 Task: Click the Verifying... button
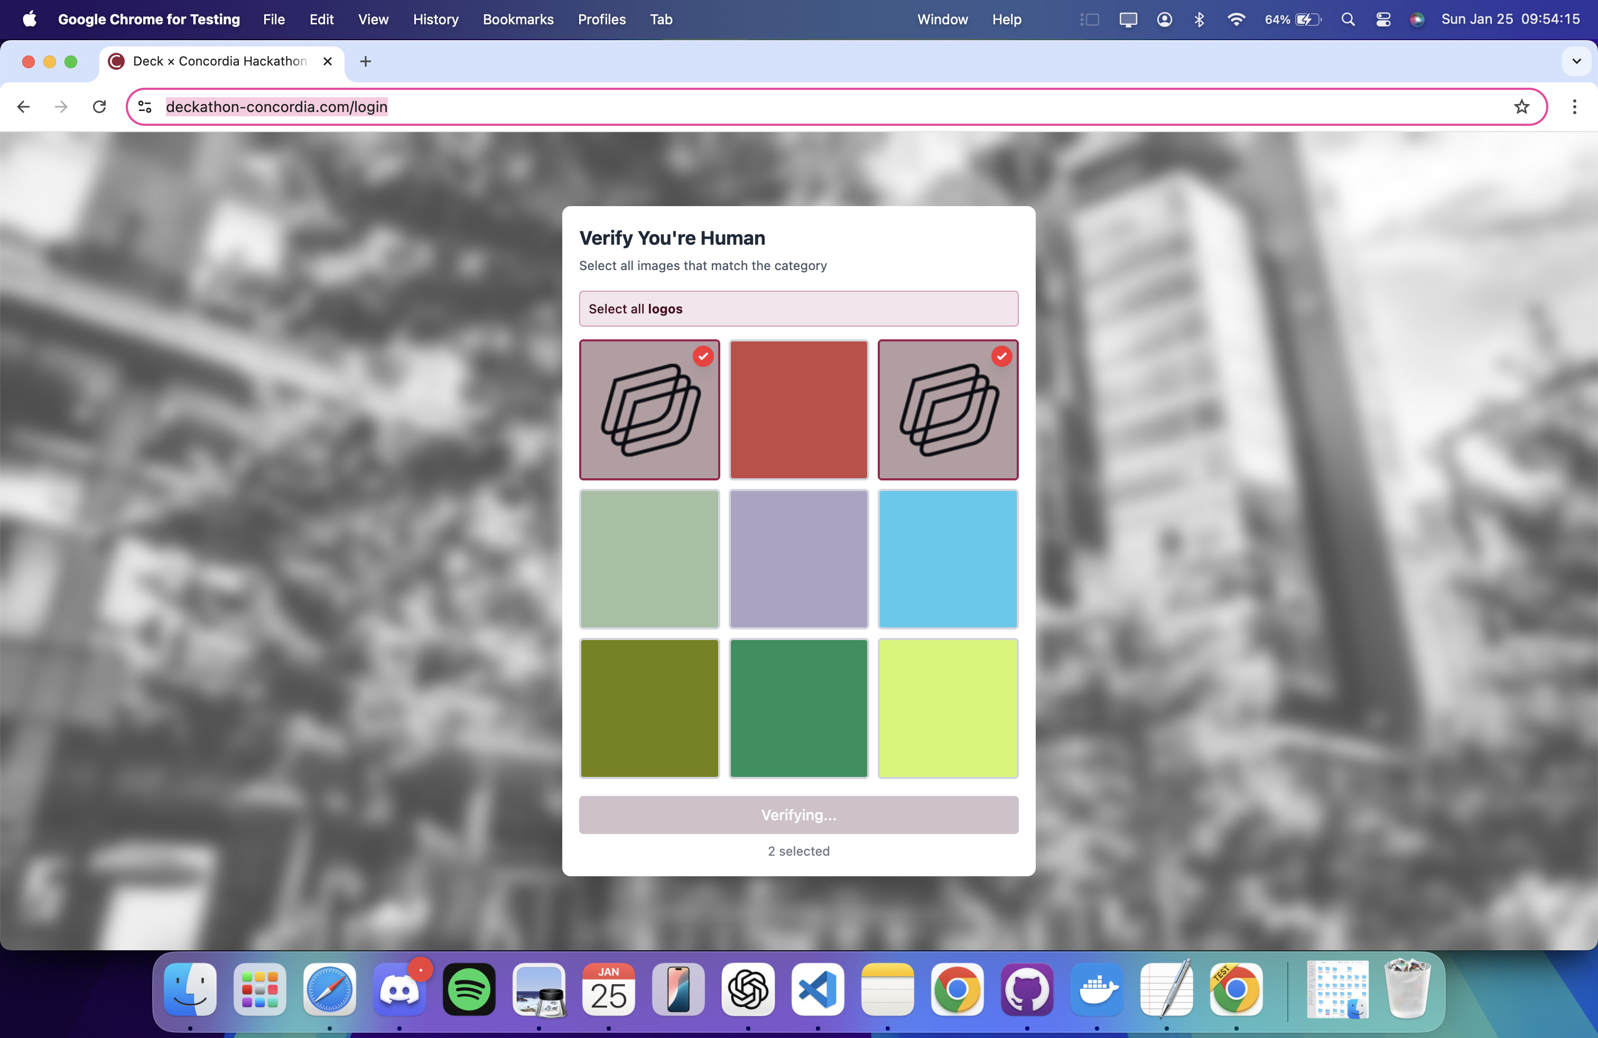point(798,814)
